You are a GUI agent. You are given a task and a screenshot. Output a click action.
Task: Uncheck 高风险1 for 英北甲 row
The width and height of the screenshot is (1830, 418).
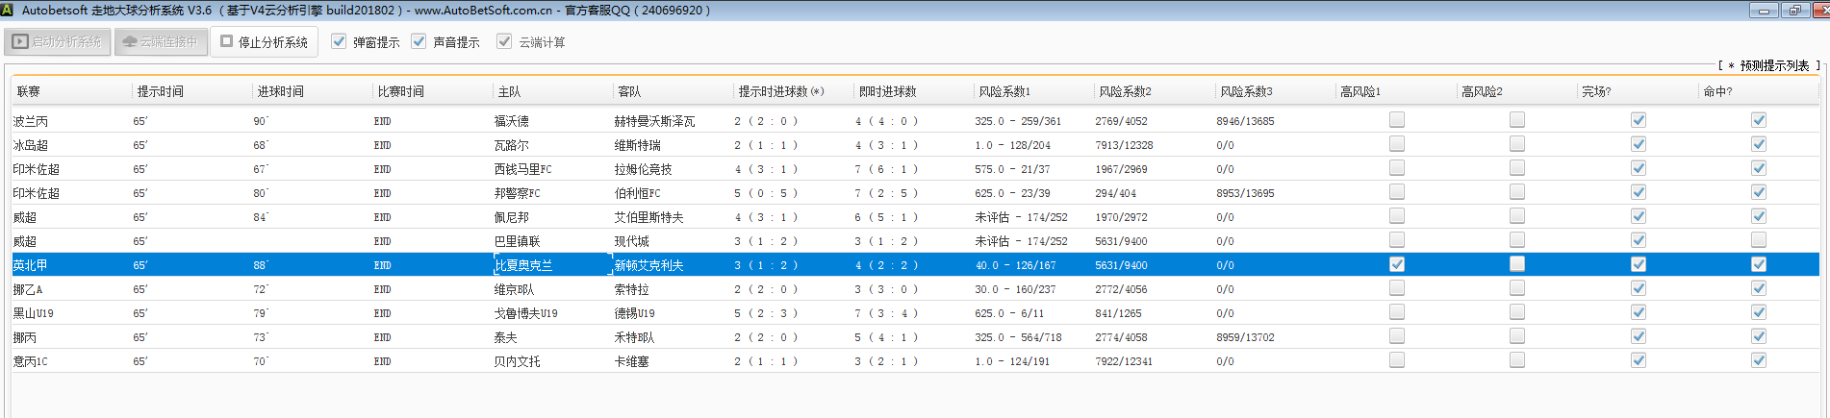coord(1397,264)
